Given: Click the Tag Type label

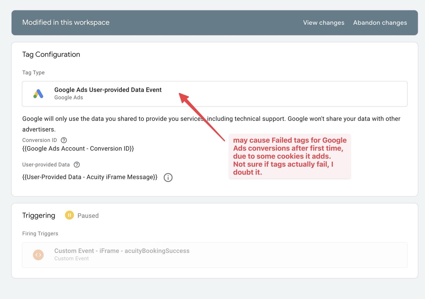Looking at the screenshot, I should pyautogui.click(x=33, y=72).
